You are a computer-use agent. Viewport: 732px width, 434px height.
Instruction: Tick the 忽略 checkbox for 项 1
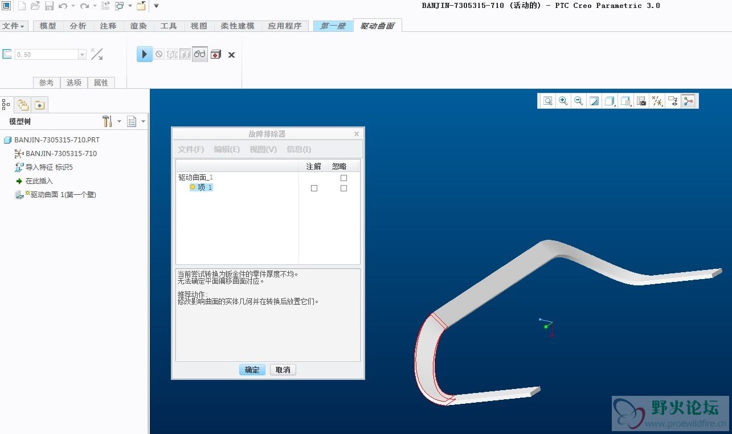click(343, 188)
